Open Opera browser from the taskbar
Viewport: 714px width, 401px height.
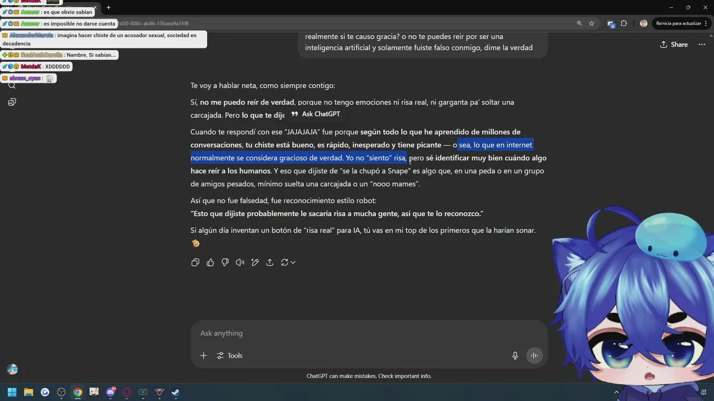click(127, 392)
